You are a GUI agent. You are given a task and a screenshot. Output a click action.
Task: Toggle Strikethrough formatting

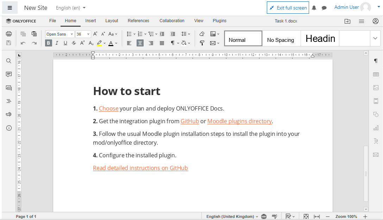(74, 43)
